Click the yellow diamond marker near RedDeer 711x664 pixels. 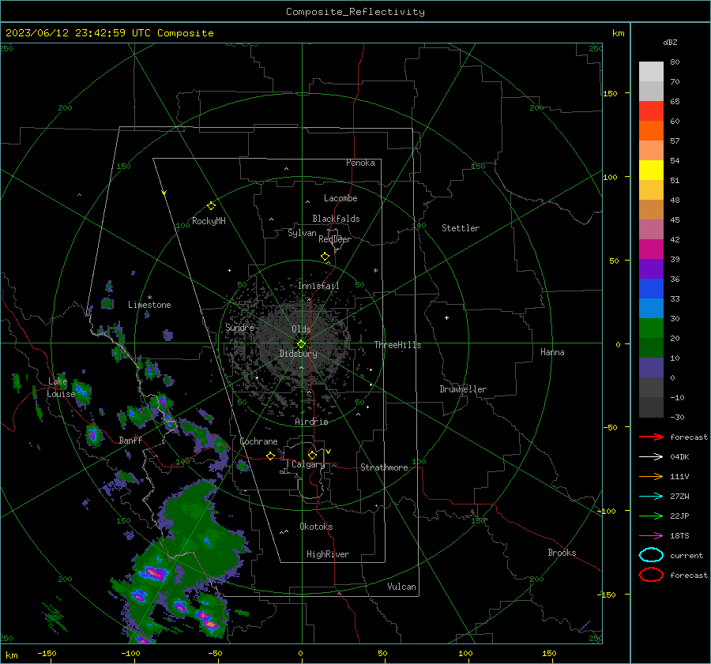coord(325,257)
